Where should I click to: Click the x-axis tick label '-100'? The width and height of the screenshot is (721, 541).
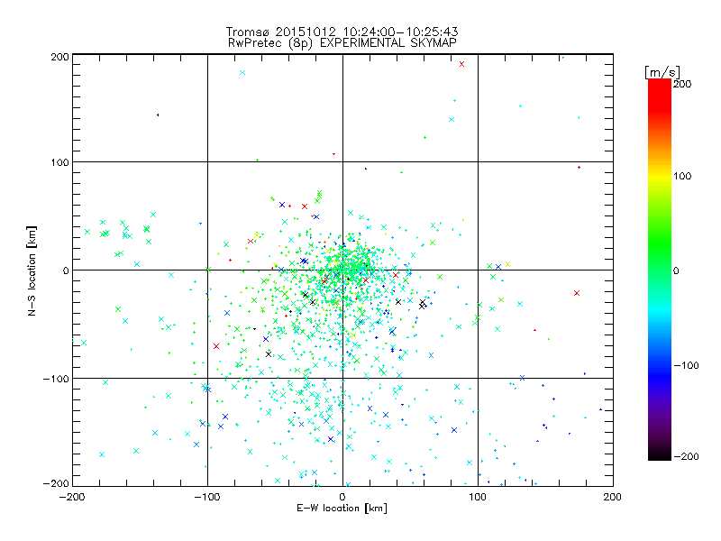[x=207, y=497]
